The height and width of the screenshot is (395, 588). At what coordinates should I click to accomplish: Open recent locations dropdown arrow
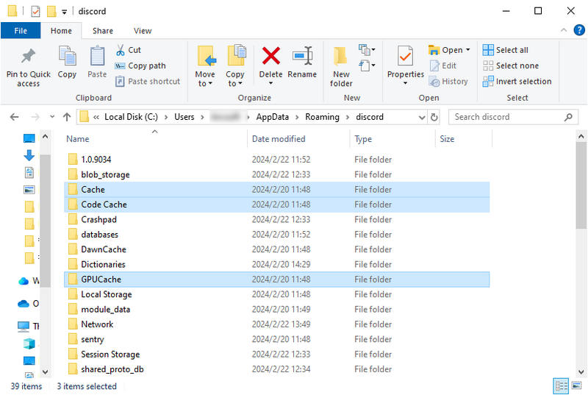click(x=52, y=117)
